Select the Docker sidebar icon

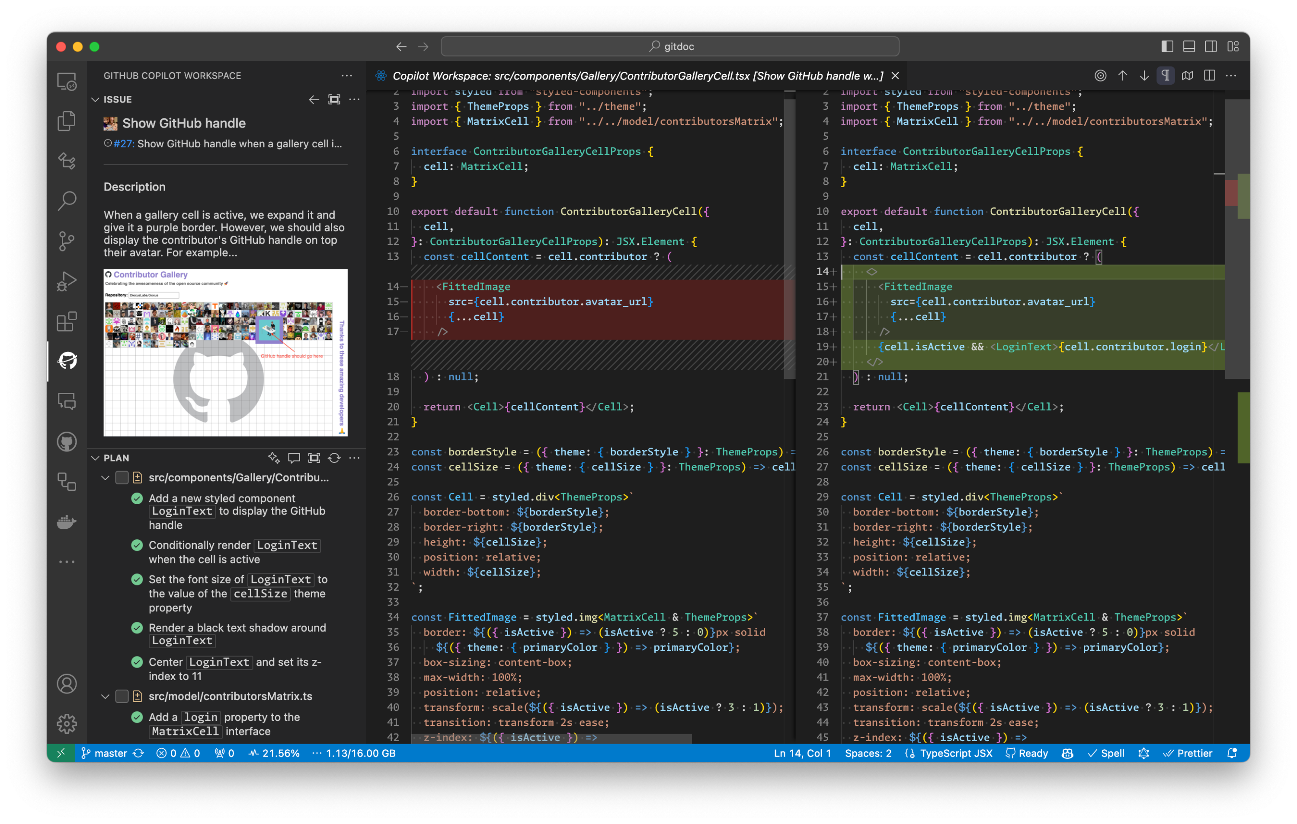point(67,522)
